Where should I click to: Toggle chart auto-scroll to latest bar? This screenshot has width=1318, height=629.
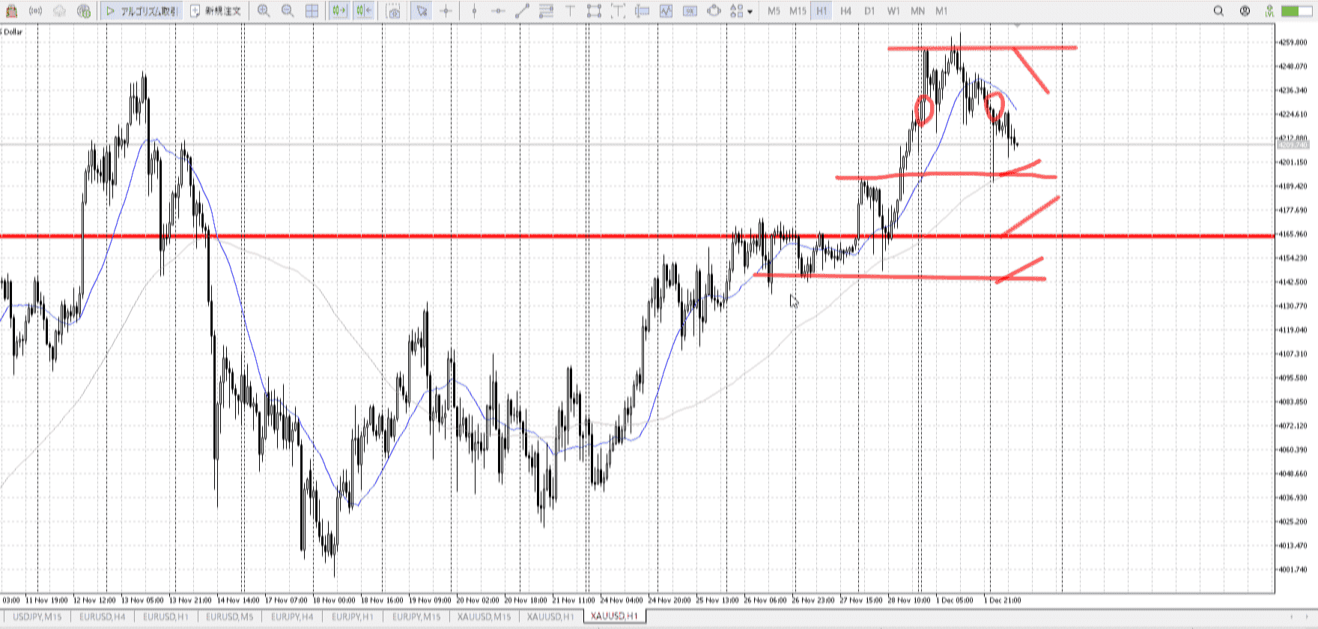(x=339, y=11)
